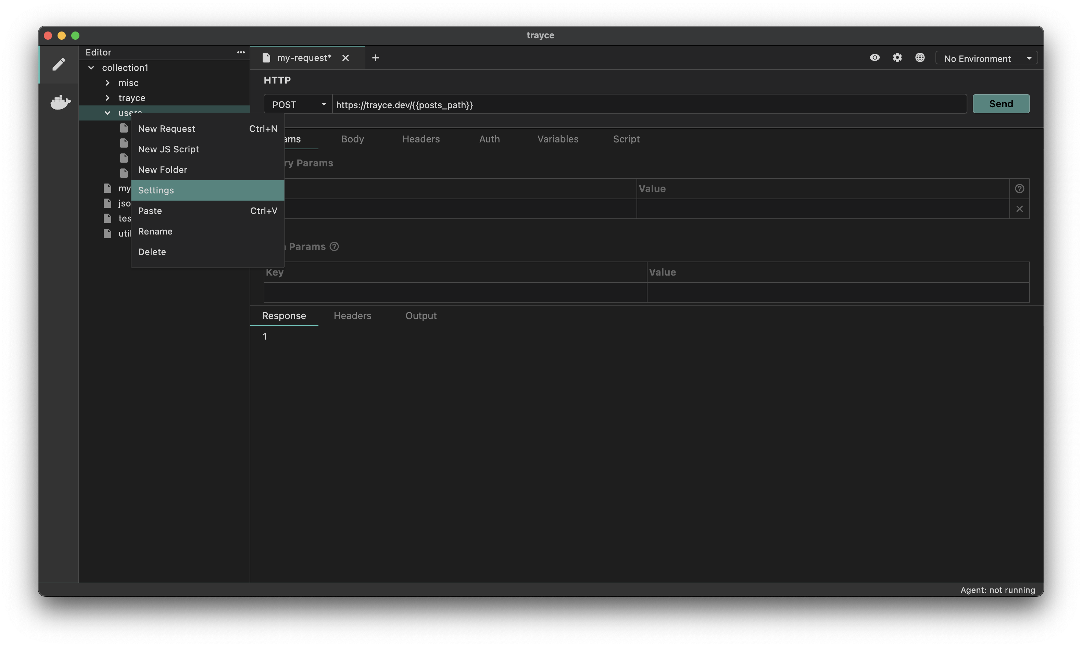
Task: Click the 'Editor' panel title
Action: 98,52
